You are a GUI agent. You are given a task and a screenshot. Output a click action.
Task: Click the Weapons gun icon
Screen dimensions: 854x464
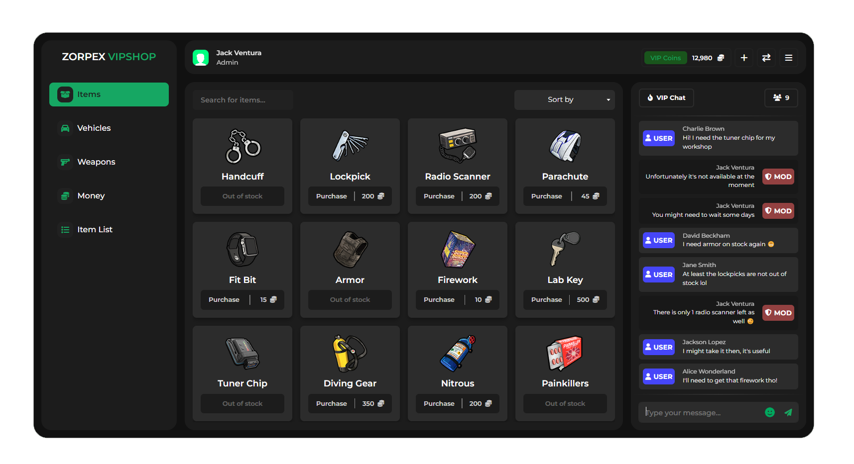pos(65,162)
